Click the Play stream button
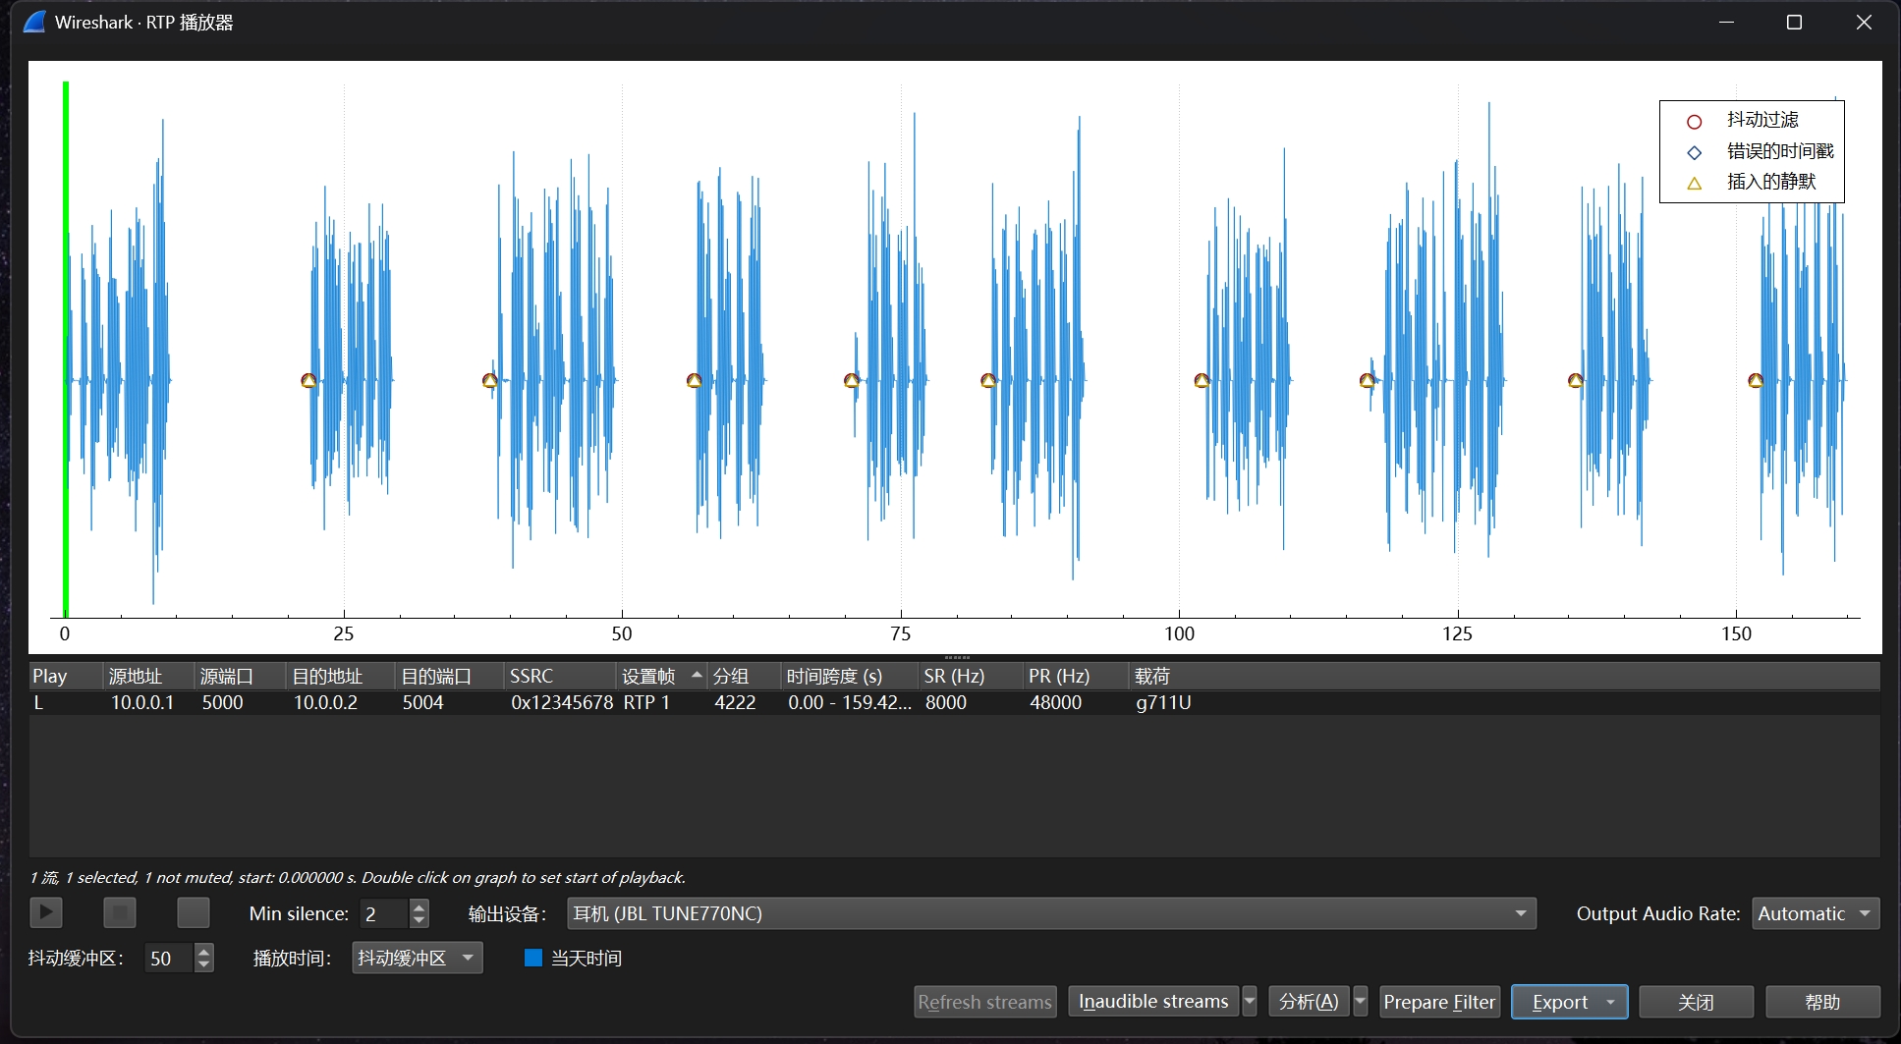This screenshot has height=1044, width=1901. coord(45,912)
